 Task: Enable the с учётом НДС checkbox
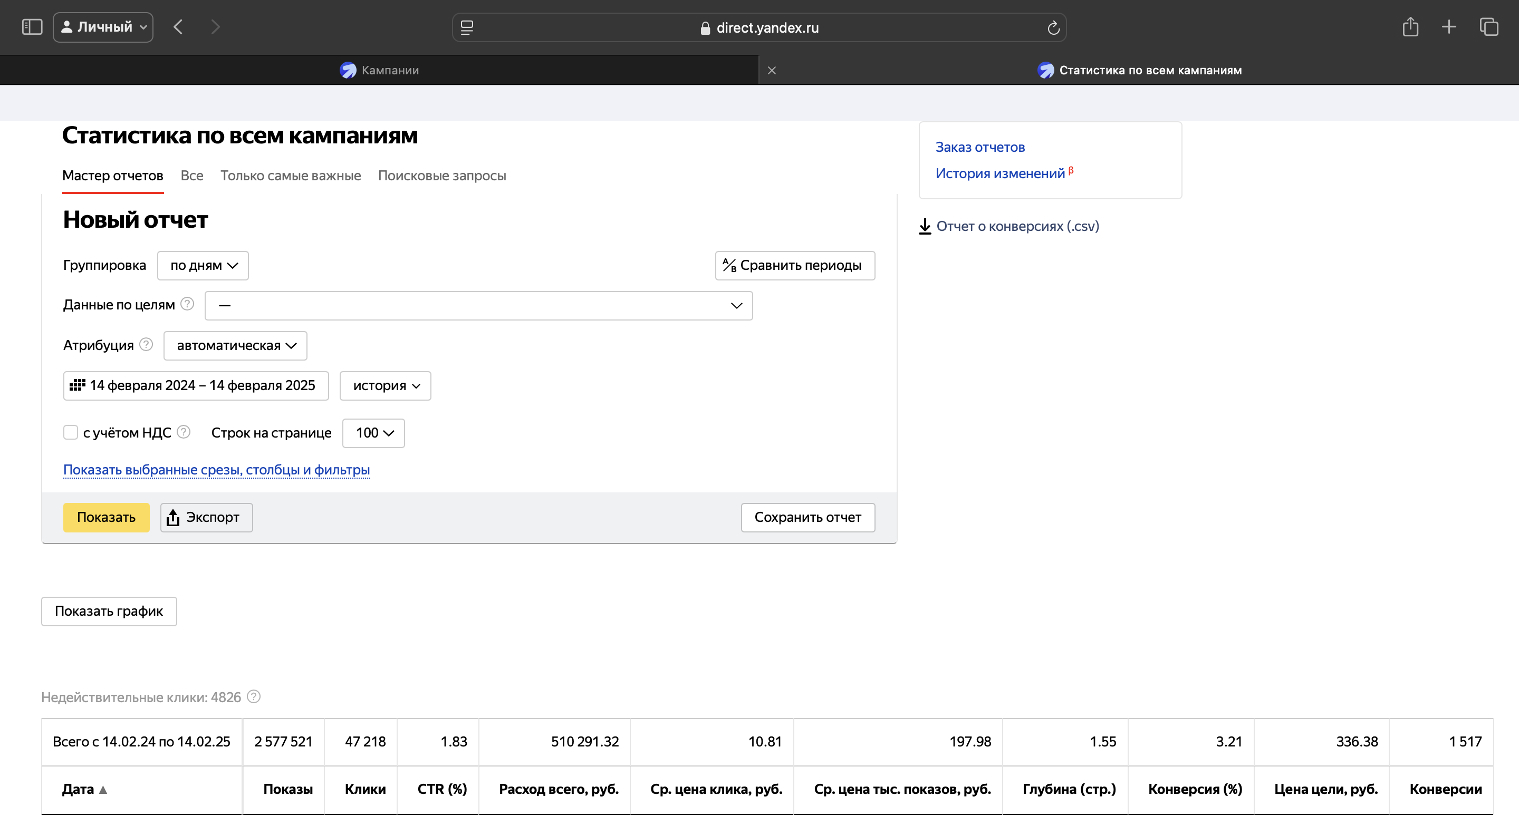click(x=70, y=432)
